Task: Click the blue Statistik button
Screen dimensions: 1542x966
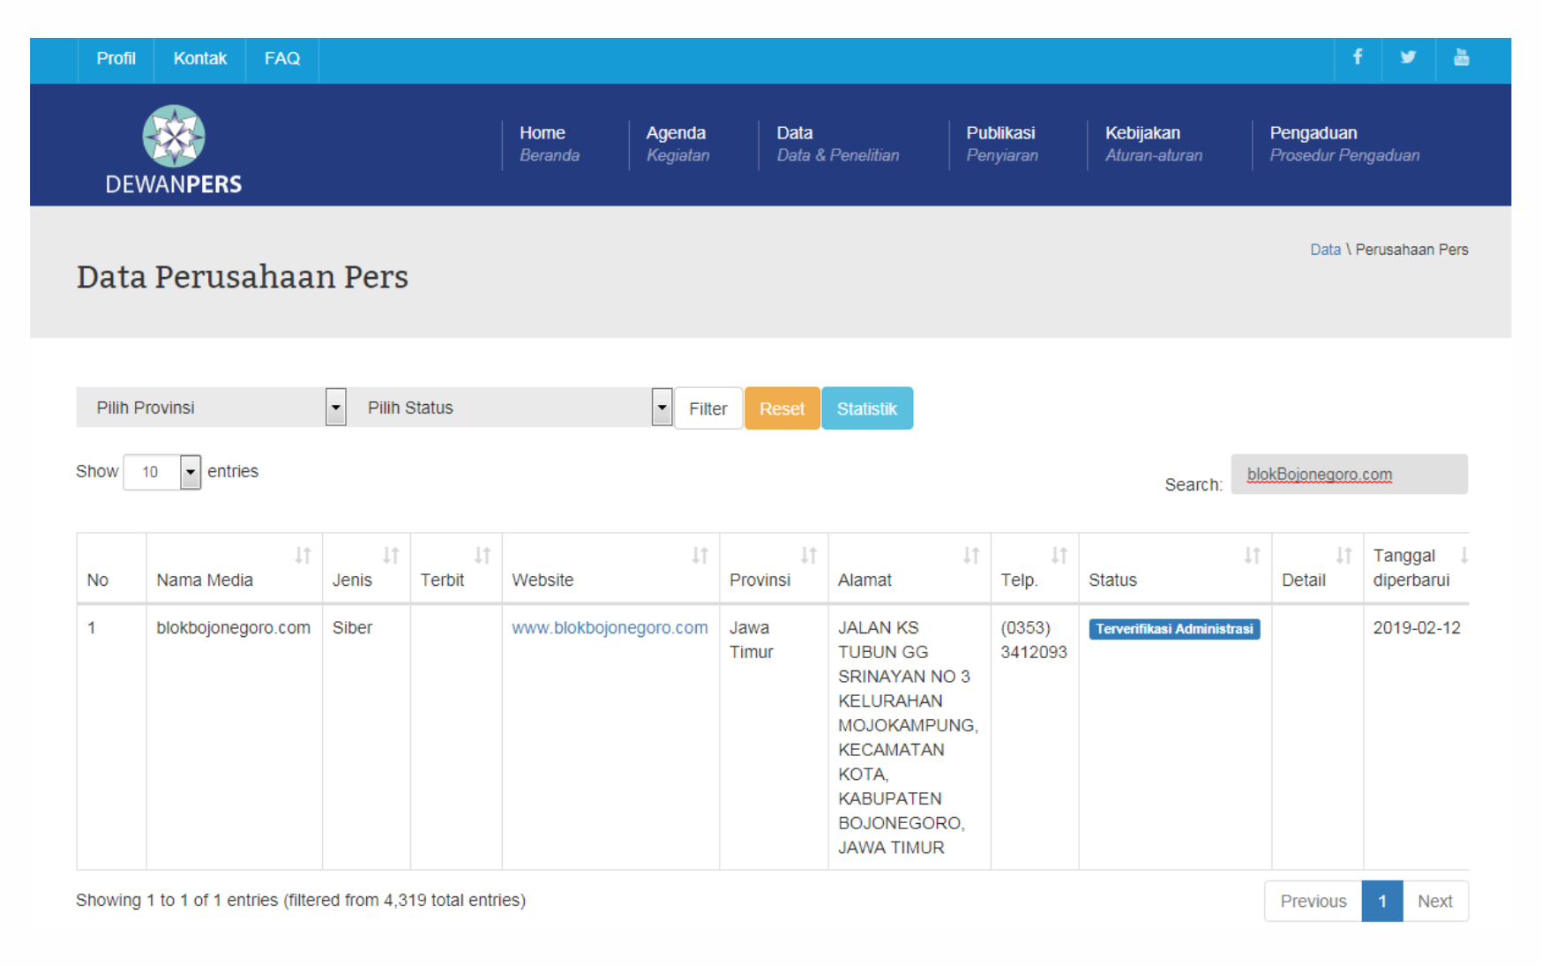Action: [x=867, y=408]
